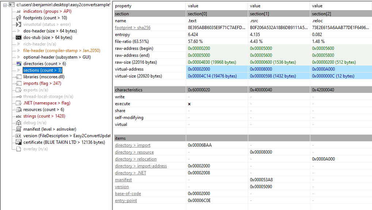
Task: Expand the optional-header node arrow
Action: (19, 57)
